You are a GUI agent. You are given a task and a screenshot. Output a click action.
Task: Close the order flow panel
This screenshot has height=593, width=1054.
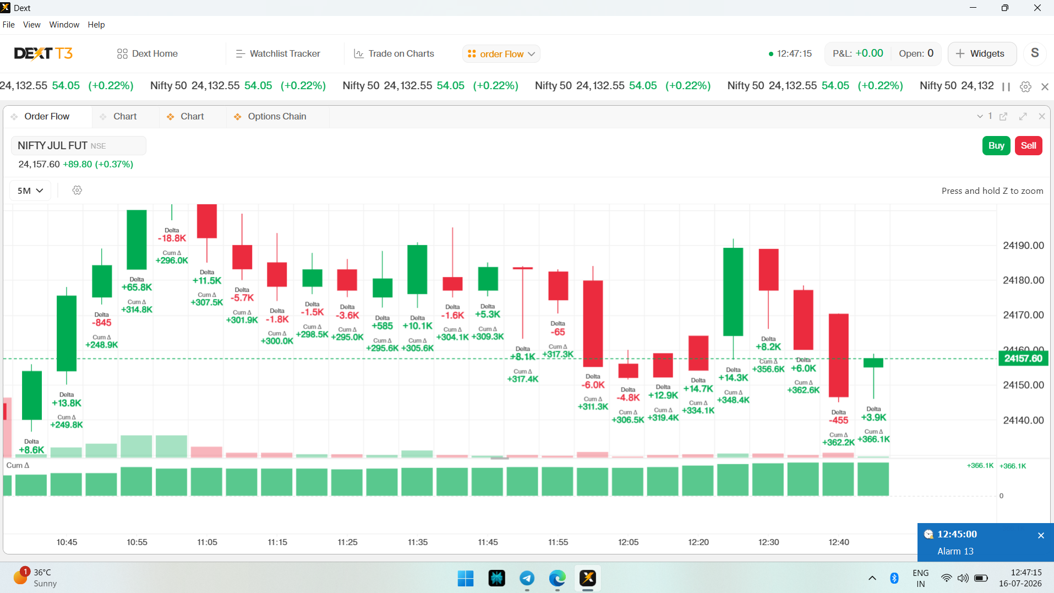point(1042,116)
